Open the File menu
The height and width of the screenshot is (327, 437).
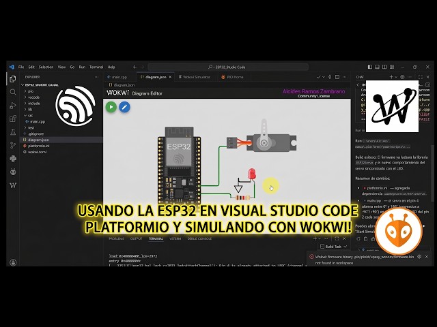pos(21,67)
